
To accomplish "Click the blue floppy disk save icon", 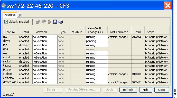I will pos(55,22).
